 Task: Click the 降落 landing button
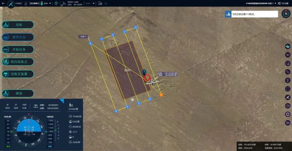(18, 94)
